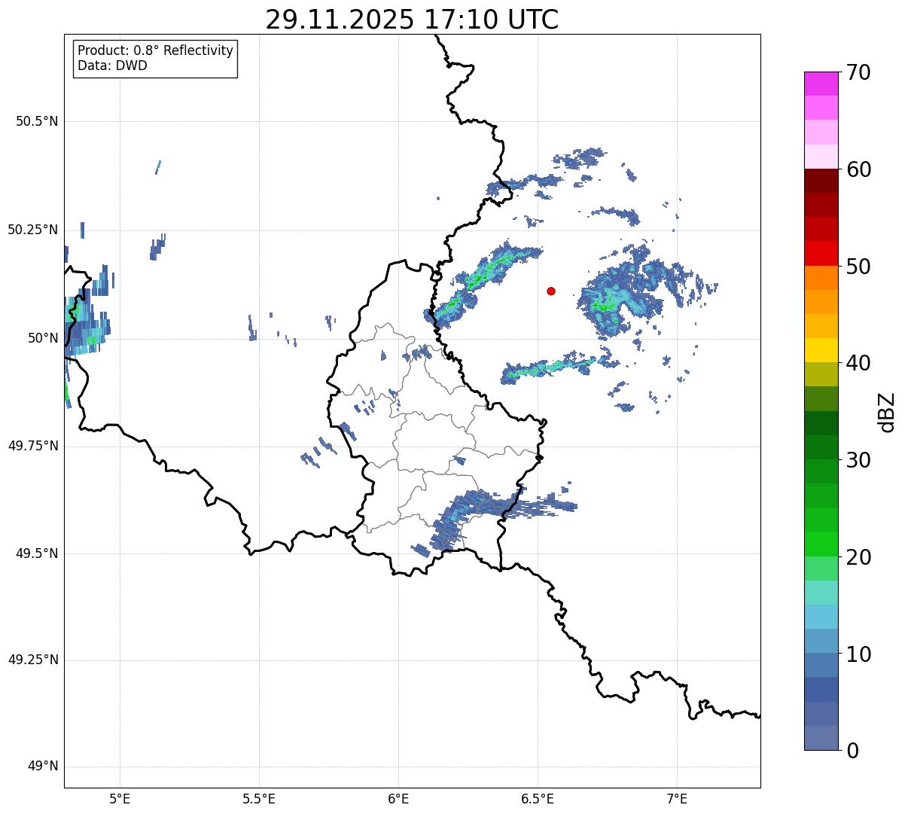Click the 50.25°N latitude label
Image resolution: width=905 pixels, height=814 pixels.
tap(32, 230)
